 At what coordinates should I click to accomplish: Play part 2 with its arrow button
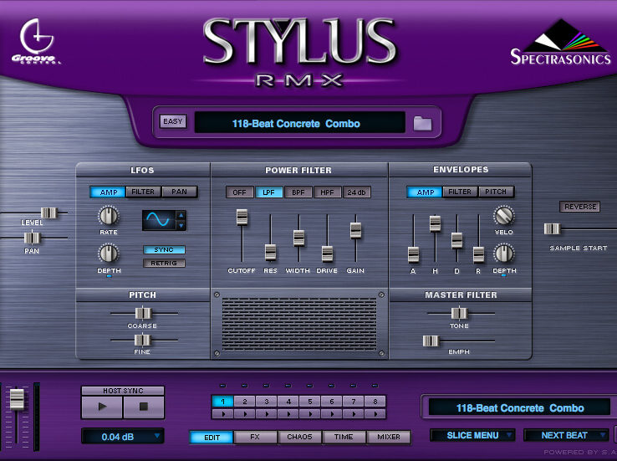pos(245,414)
